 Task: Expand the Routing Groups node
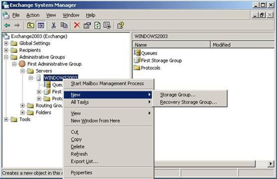click(x=22, y=106)
